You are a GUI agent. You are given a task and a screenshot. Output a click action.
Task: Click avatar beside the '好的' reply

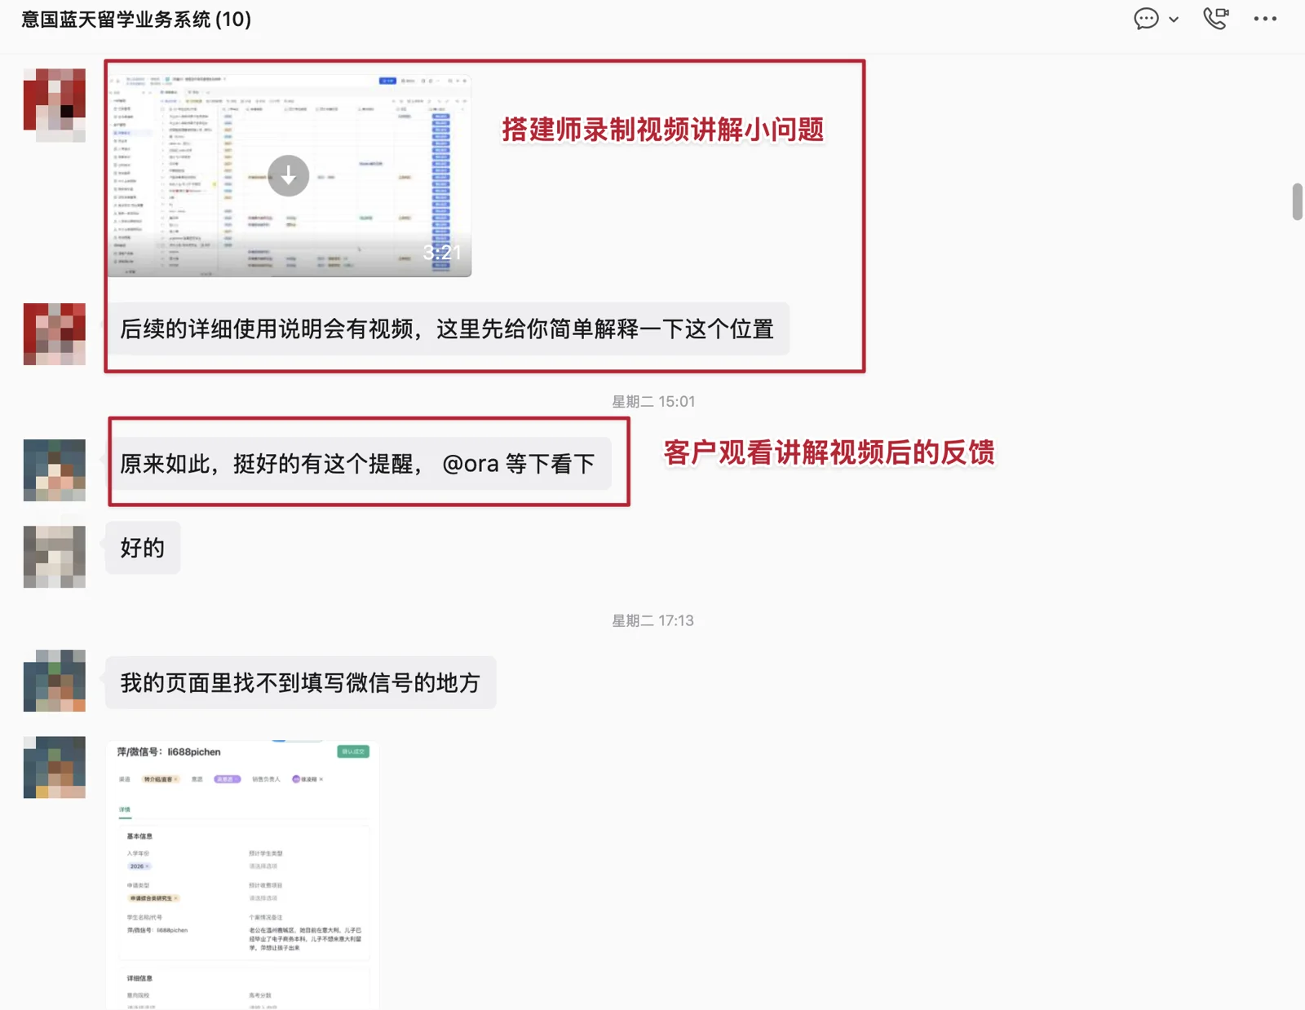55,557
